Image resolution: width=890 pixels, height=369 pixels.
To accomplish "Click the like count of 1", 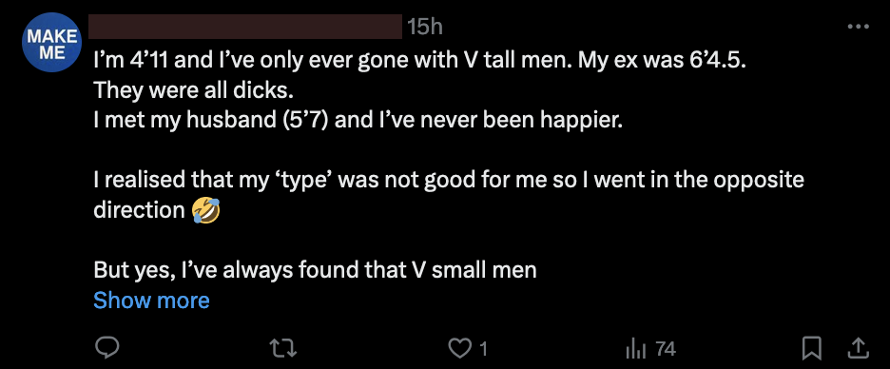I will pyautogui.click(x=484, y=349).
